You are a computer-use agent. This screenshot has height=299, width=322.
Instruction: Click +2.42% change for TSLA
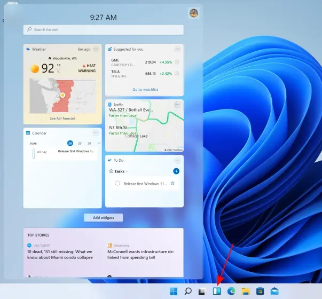pyautogui.click(x=166, y=74)
